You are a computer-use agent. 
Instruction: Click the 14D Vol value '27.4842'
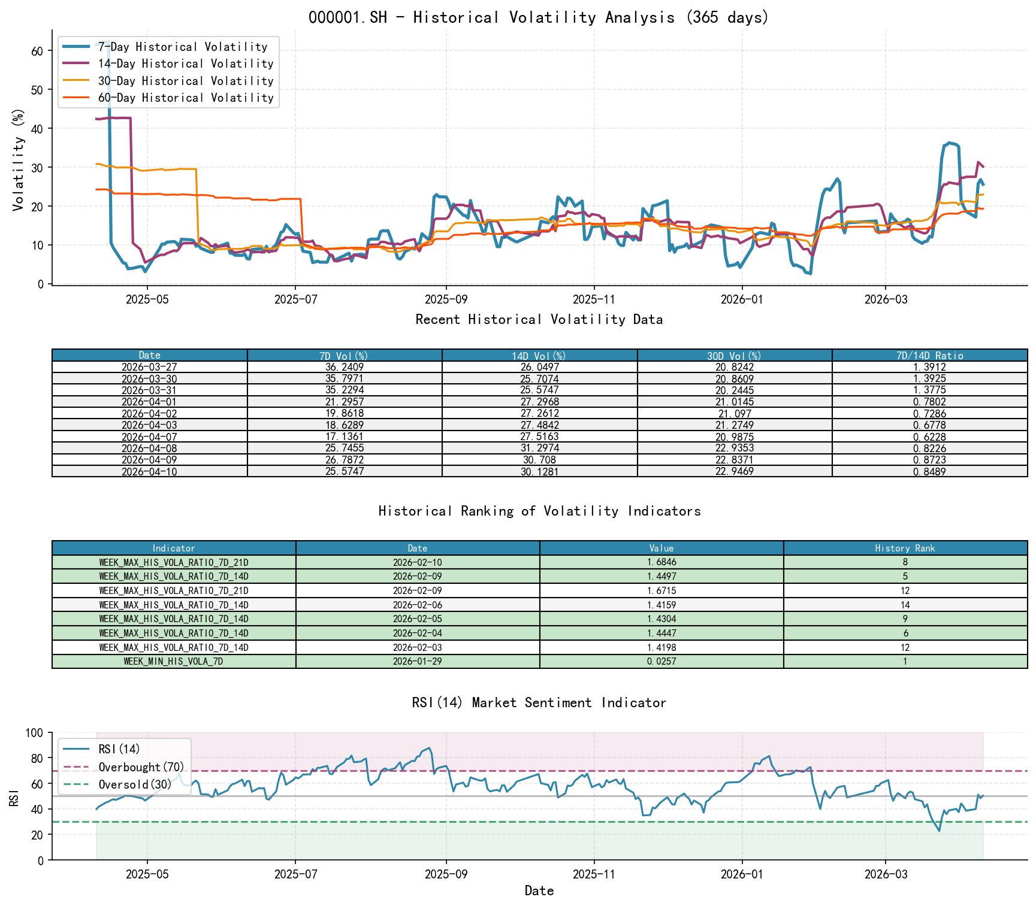[x=539, y=425]
